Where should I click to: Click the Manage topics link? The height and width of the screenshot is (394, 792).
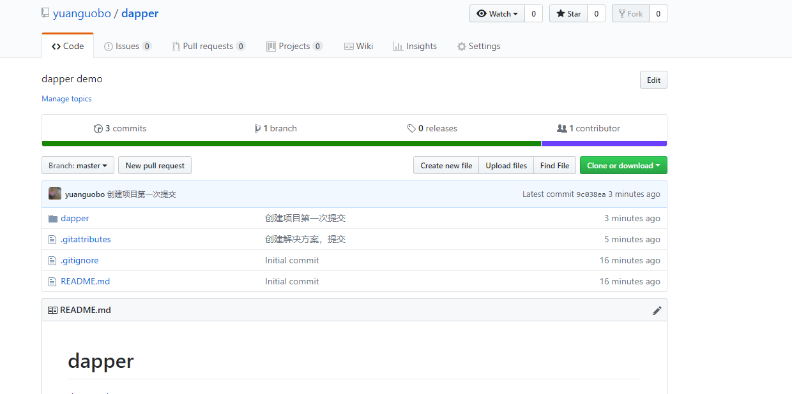point(66,99)
